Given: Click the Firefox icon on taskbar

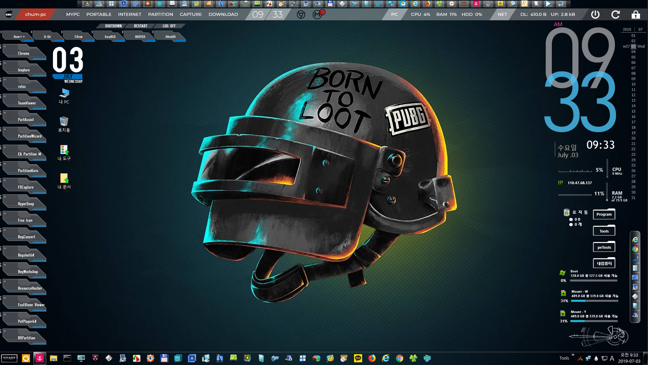Looking at the screenshot, I should [x=372, y=358].
